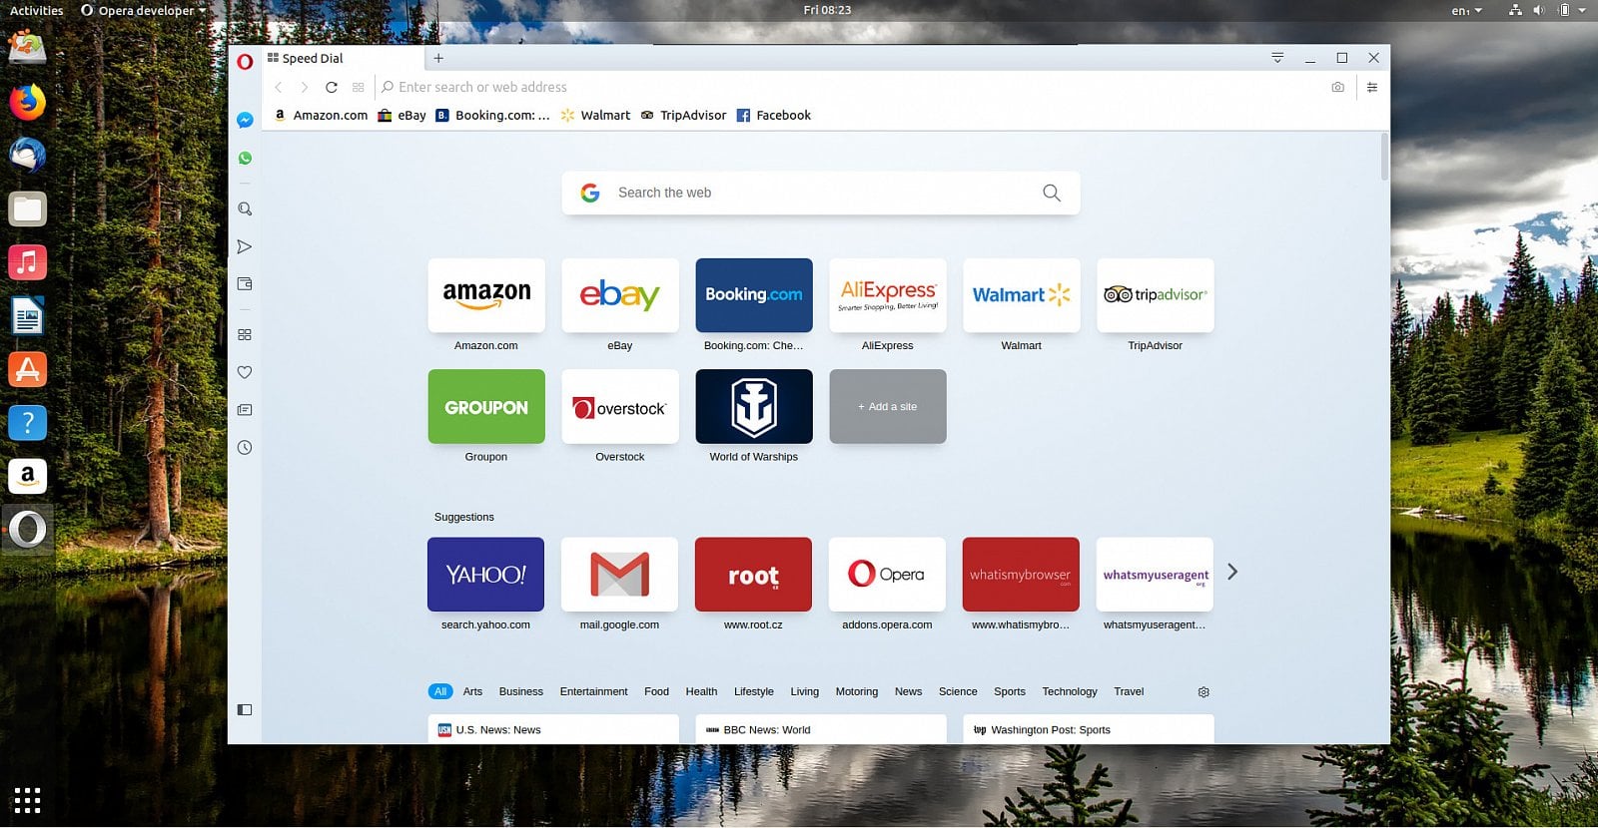Show more suggestions with the right chevron
Viewport: 1598px width, 828px height.
1232,572
